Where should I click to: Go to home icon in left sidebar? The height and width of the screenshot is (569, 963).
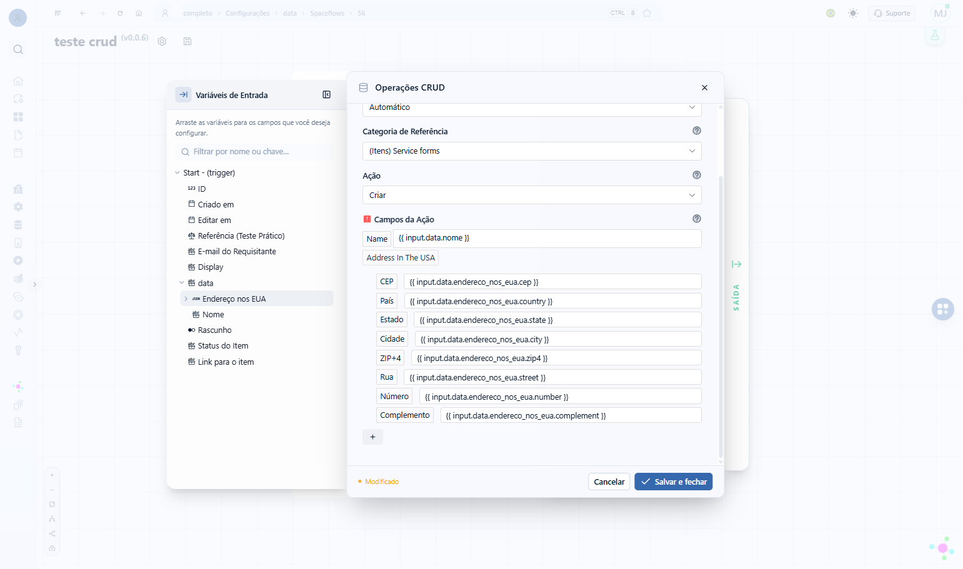[x=18, y=81]
